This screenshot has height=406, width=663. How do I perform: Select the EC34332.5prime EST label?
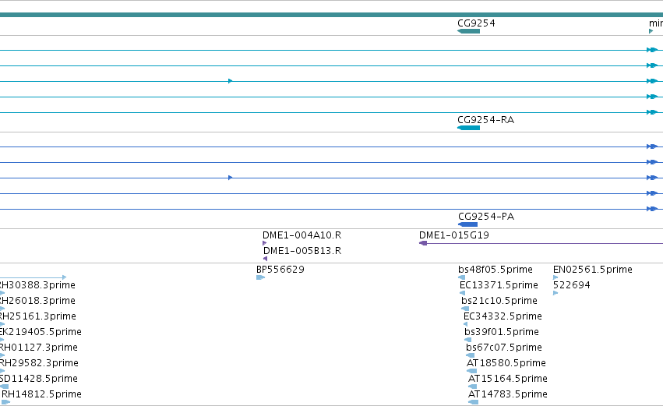(503, 316)
